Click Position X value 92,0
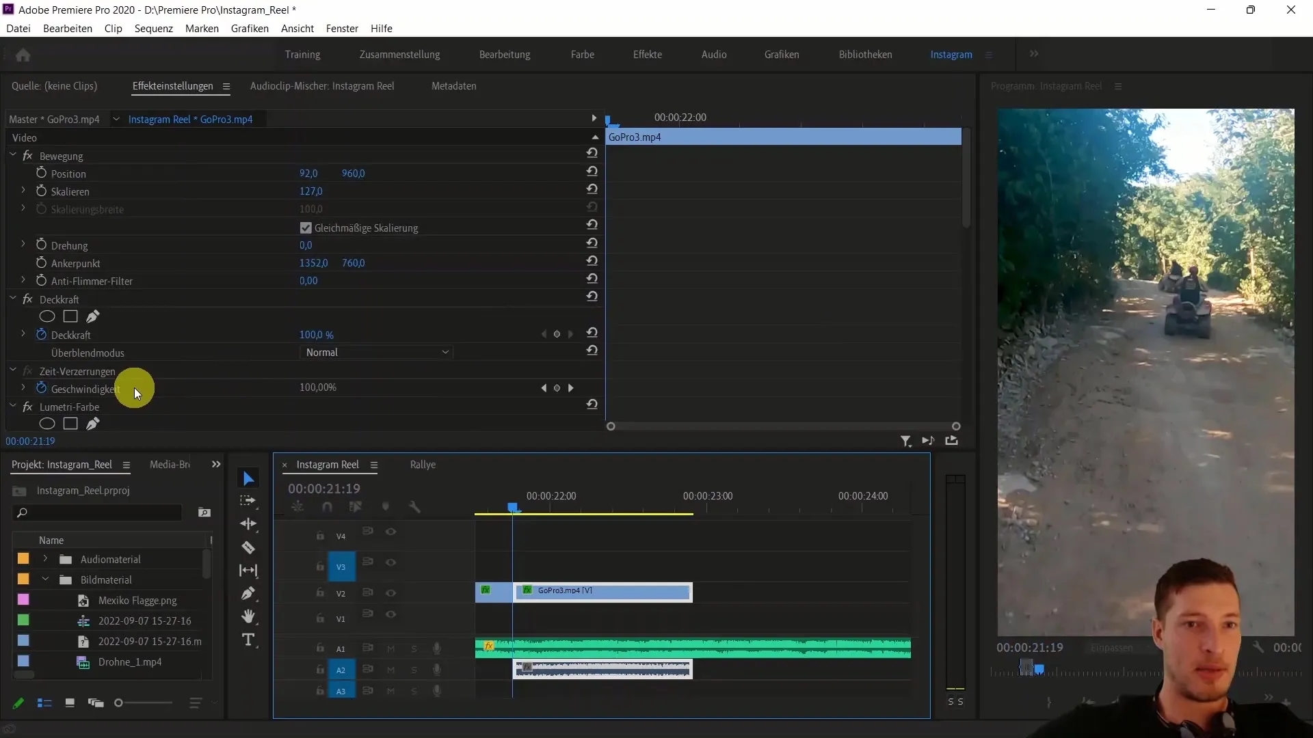 pos(308,174)
